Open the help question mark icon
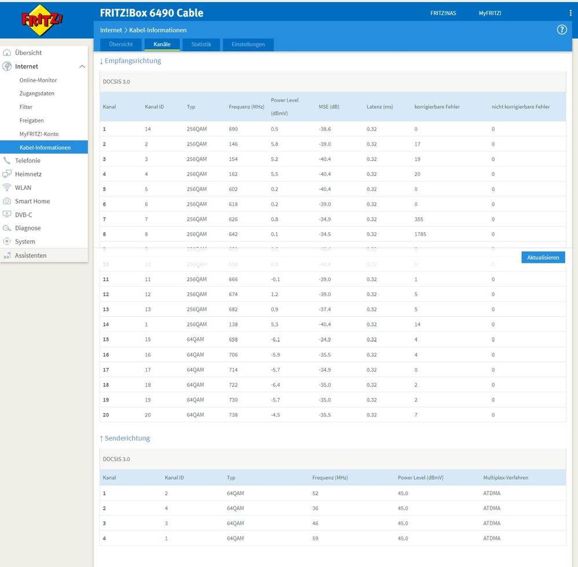The image size is (578, 567). [x=561, y=30]
